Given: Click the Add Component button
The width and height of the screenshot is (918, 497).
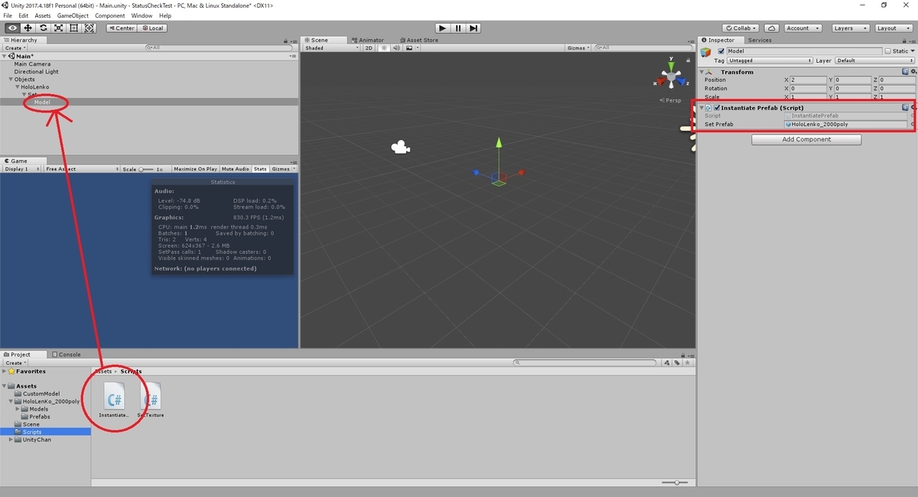Looking at the screenshot, I should 806,139.
